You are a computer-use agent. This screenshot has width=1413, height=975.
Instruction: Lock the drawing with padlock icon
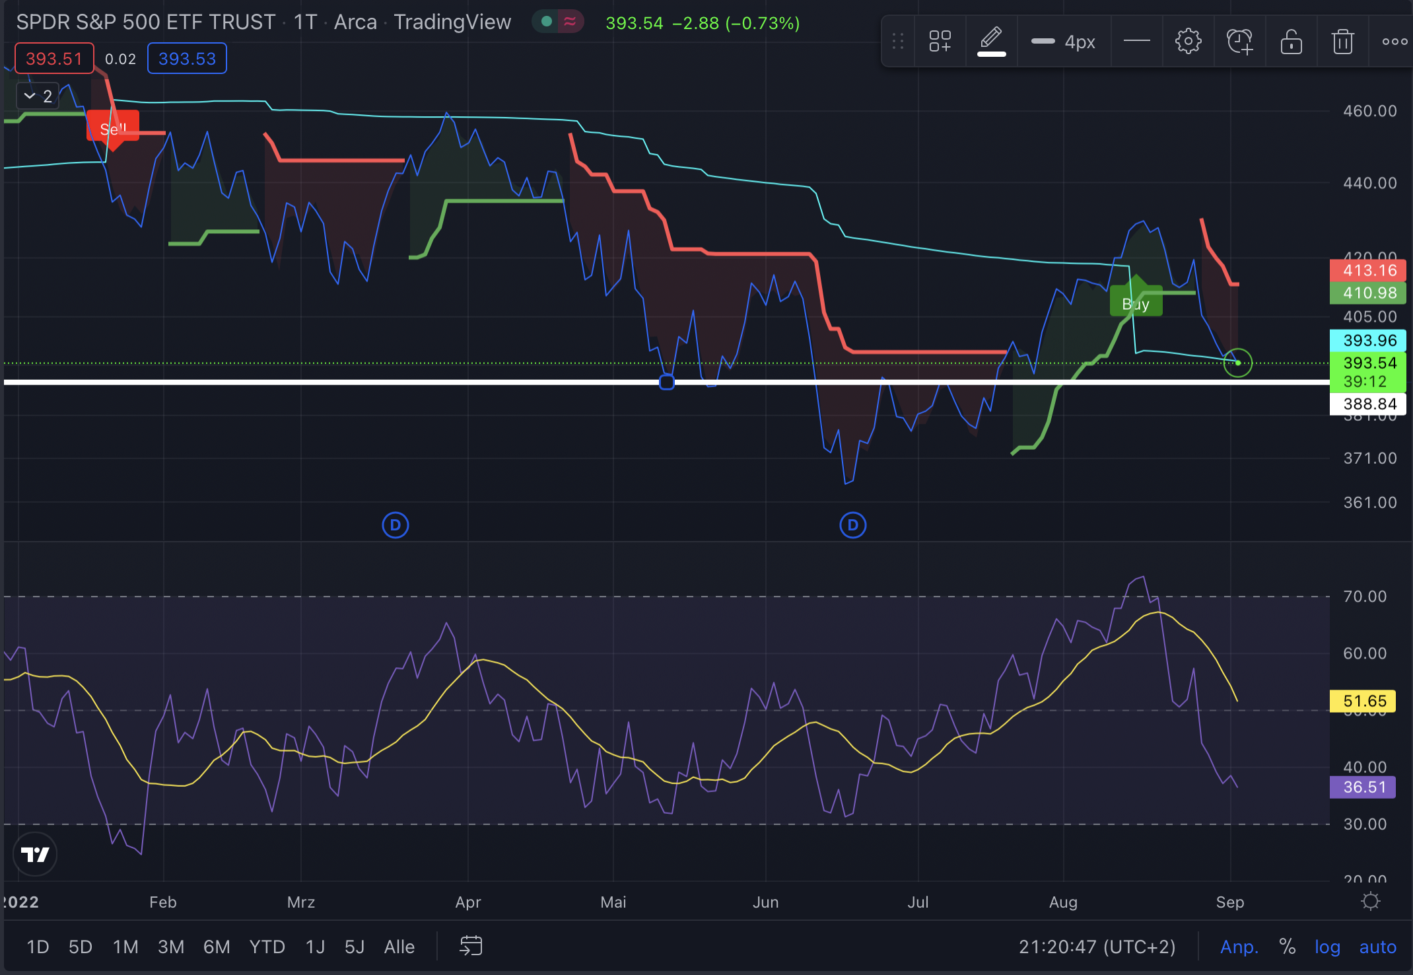point(1291,42)
